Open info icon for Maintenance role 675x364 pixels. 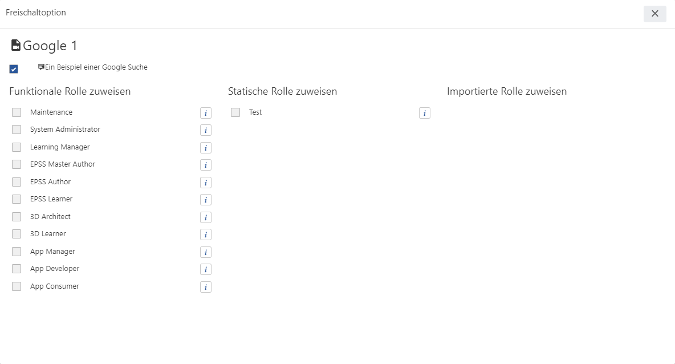(x=206, y=113)
